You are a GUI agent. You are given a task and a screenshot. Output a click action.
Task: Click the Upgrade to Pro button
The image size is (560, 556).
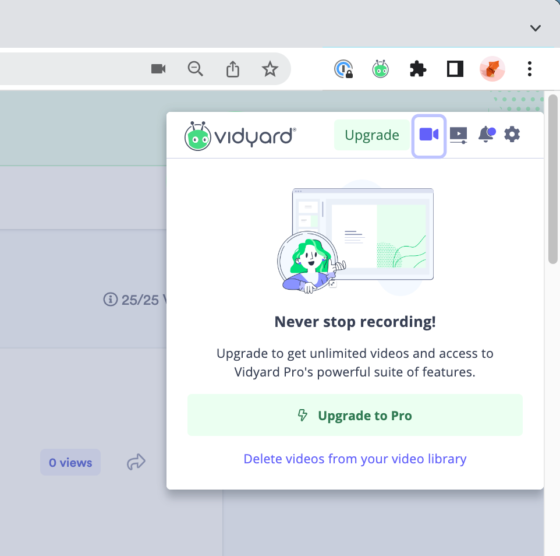point(355,415)
